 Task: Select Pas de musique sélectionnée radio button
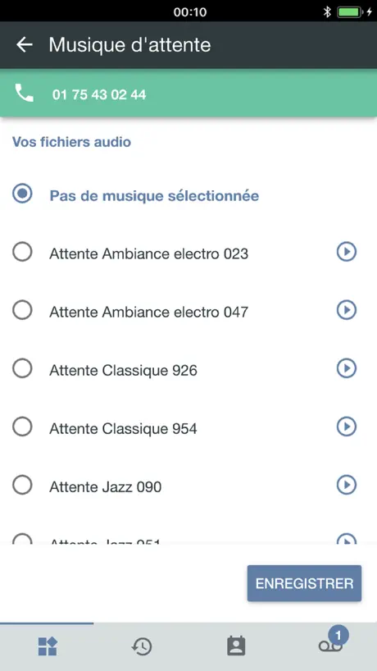click(22, 194)
